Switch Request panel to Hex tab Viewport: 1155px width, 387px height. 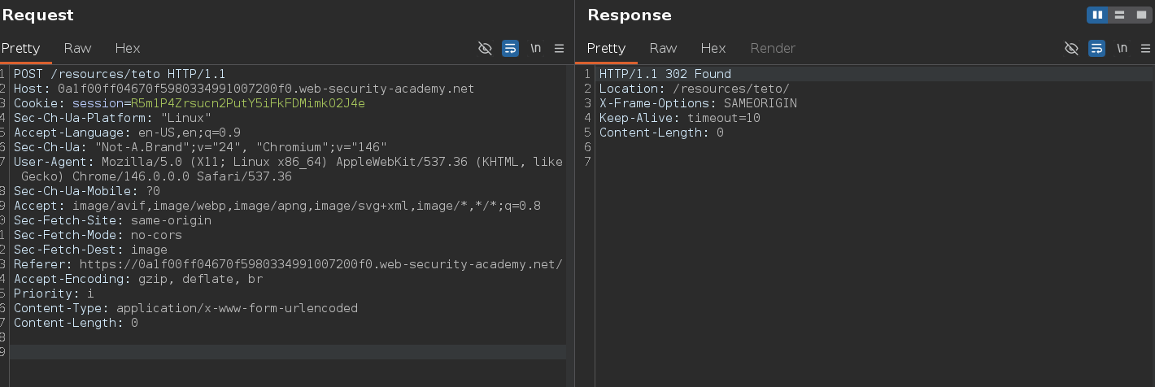coord(128,48)
